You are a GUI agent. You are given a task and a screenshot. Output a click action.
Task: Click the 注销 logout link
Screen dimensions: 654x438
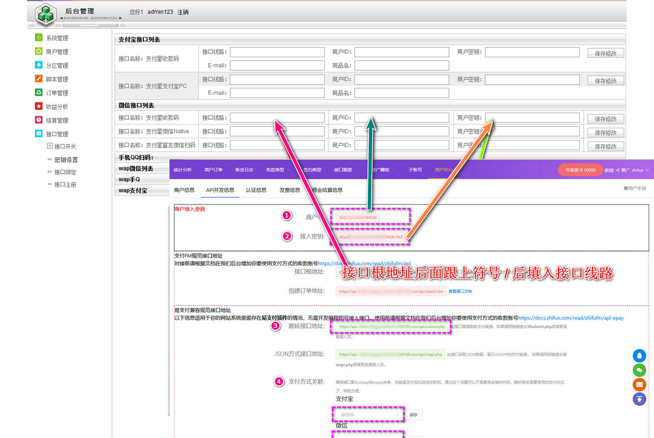pos(183,12)
